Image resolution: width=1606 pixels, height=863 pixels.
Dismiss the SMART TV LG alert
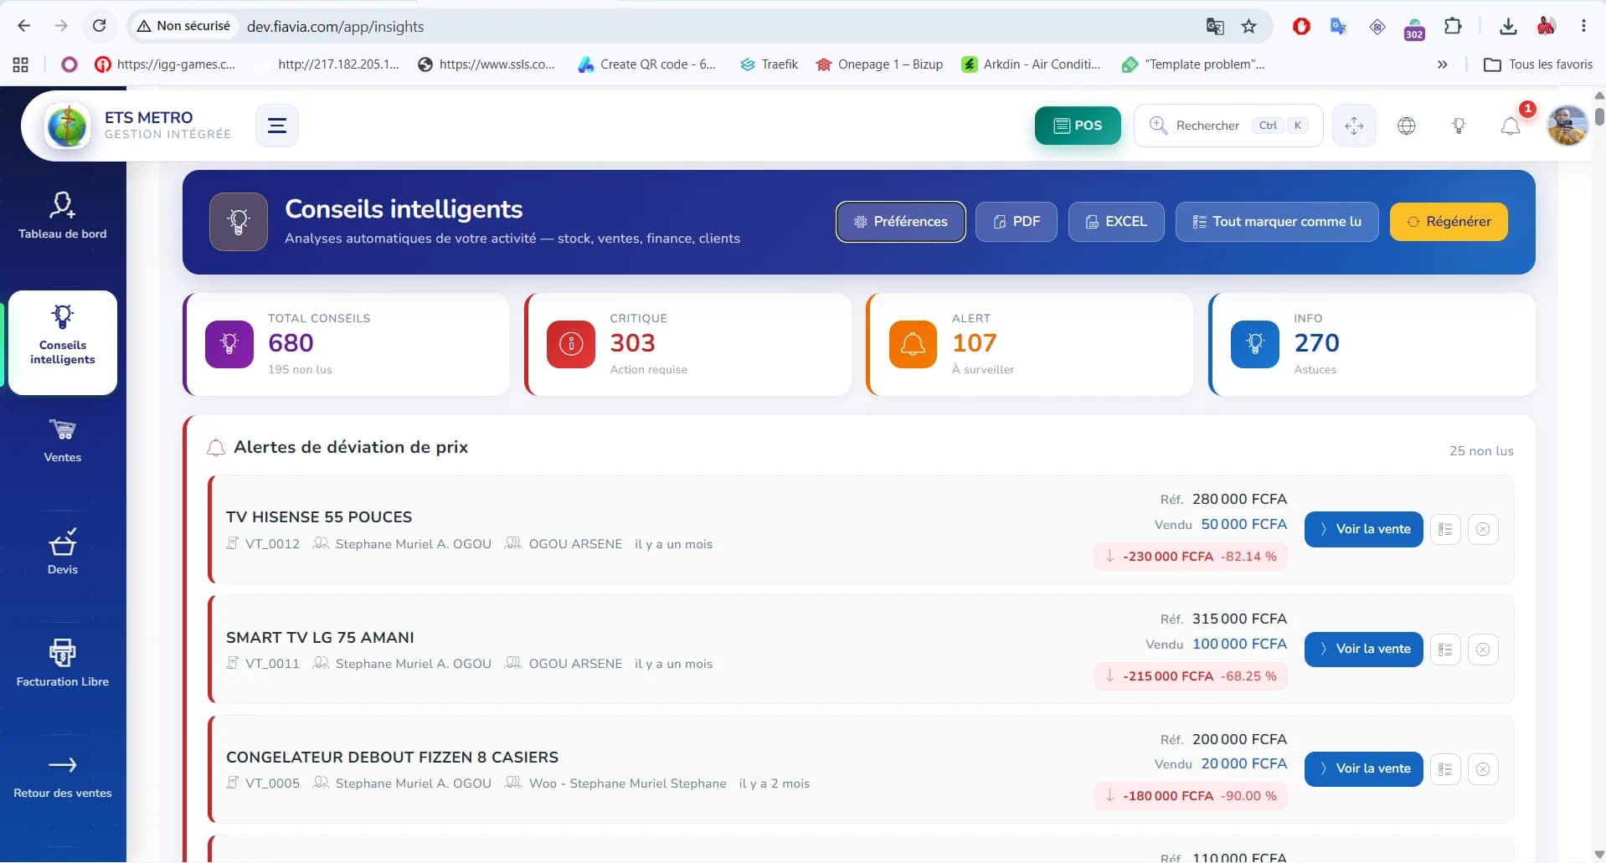pyautogui.click(x=1483, y=650)
